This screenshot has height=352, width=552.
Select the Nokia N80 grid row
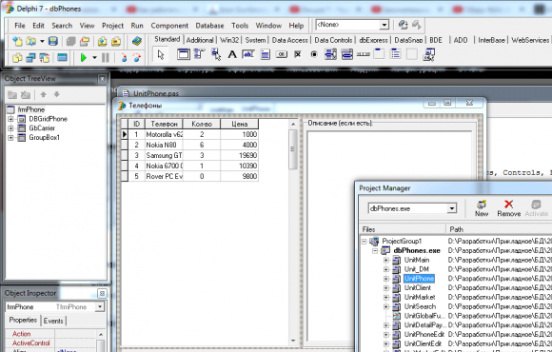[189, 145]
